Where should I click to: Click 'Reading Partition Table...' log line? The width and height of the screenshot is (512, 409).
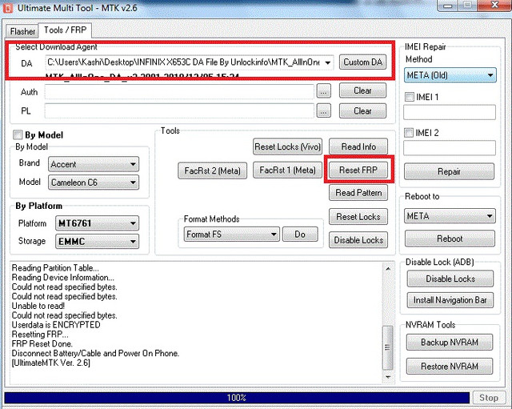click(55, 268)
